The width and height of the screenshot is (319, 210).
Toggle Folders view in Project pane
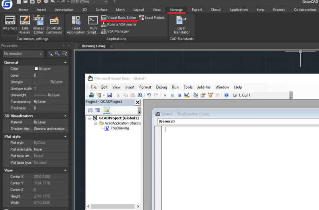coord(106,110)
